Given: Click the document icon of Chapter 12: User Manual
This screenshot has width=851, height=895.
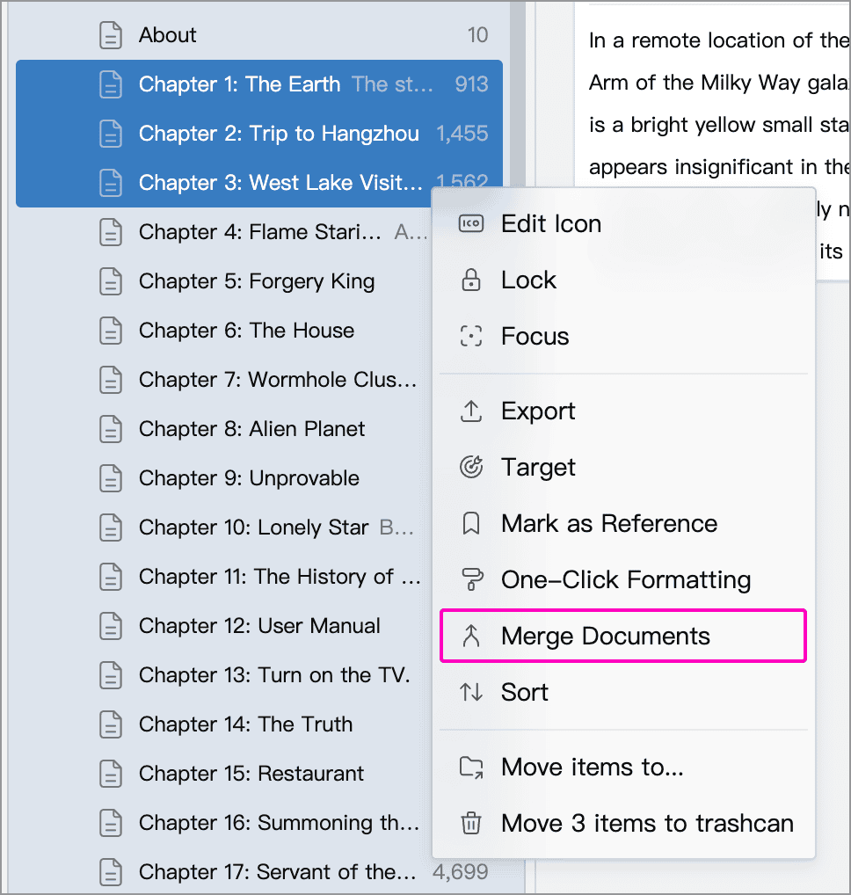Looking at the screenshot, I should pos(111,626).
